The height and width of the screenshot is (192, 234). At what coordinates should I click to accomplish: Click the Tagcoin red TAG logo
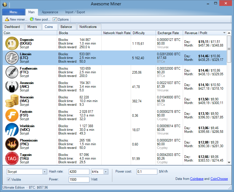coord(12,158)
